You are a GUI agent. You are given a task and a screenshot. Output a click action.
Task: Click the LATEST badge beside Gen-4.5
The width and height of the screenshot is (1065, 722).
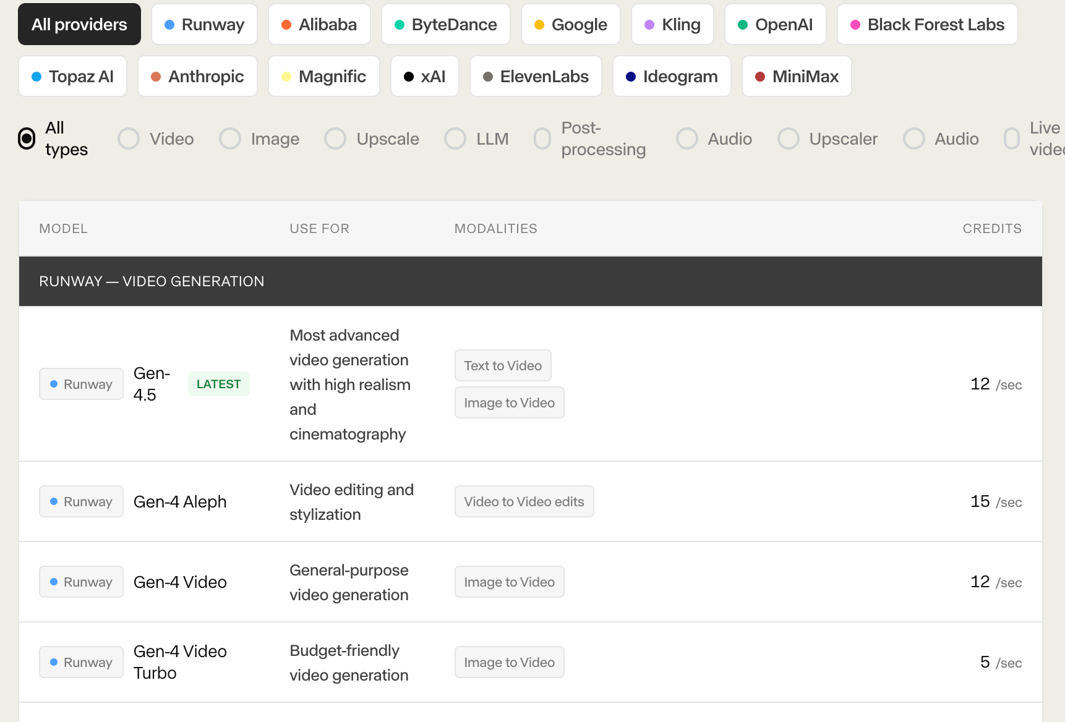218,384
